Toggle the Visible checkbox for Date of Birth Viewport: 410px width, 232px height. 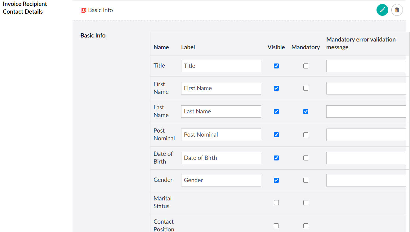click(x=276, y=158)
